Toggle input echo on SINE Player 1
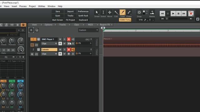Viewport: 200px width, 112px height. [x=73, y=40]
